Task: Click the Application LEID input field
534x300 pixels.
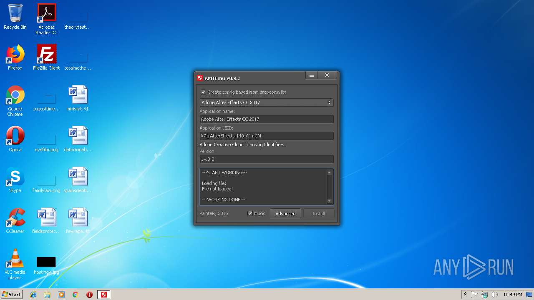Action: click(x=267, y=136)
